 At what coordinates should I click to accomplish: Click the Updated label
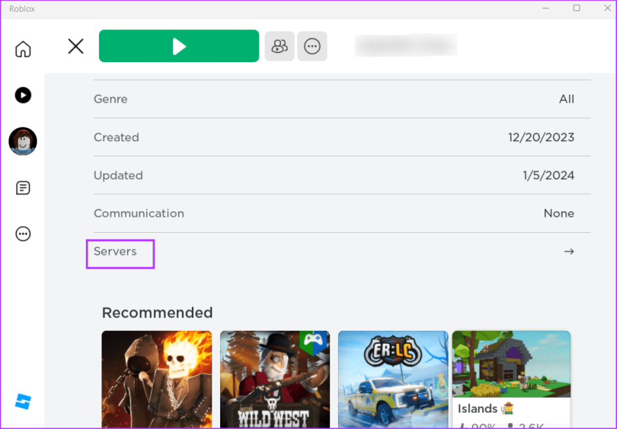pos(118,175)
